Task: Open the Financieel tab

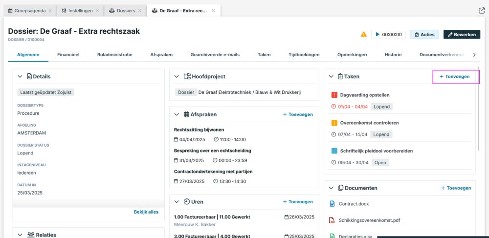Action: 68,55
